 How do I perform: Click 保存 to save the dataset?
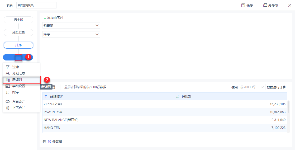point(247,5)
